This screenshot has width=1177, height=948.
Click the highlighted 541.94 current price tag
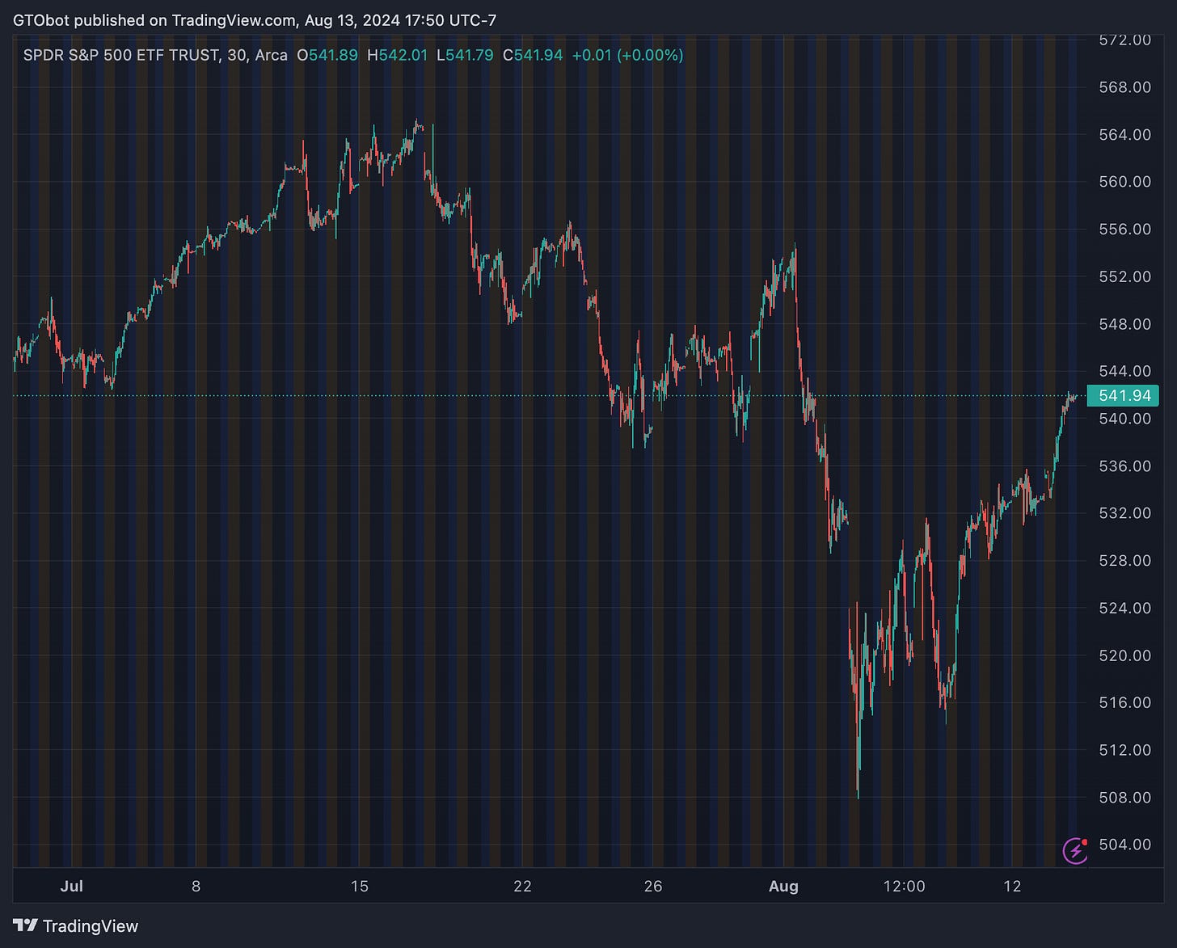[x=1124, y=395]
